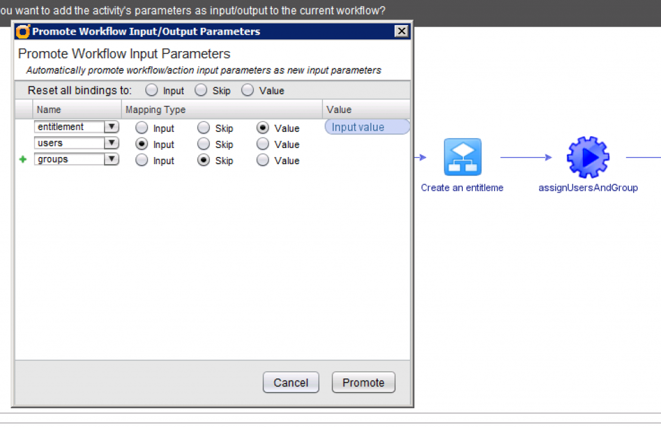661x427 pixels.
Task: Click the Promote button
Action: (x=363, y=382)
